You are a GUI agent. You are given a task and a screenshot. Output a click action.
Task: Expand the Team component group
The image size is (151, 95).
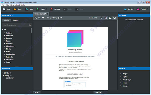4,62
